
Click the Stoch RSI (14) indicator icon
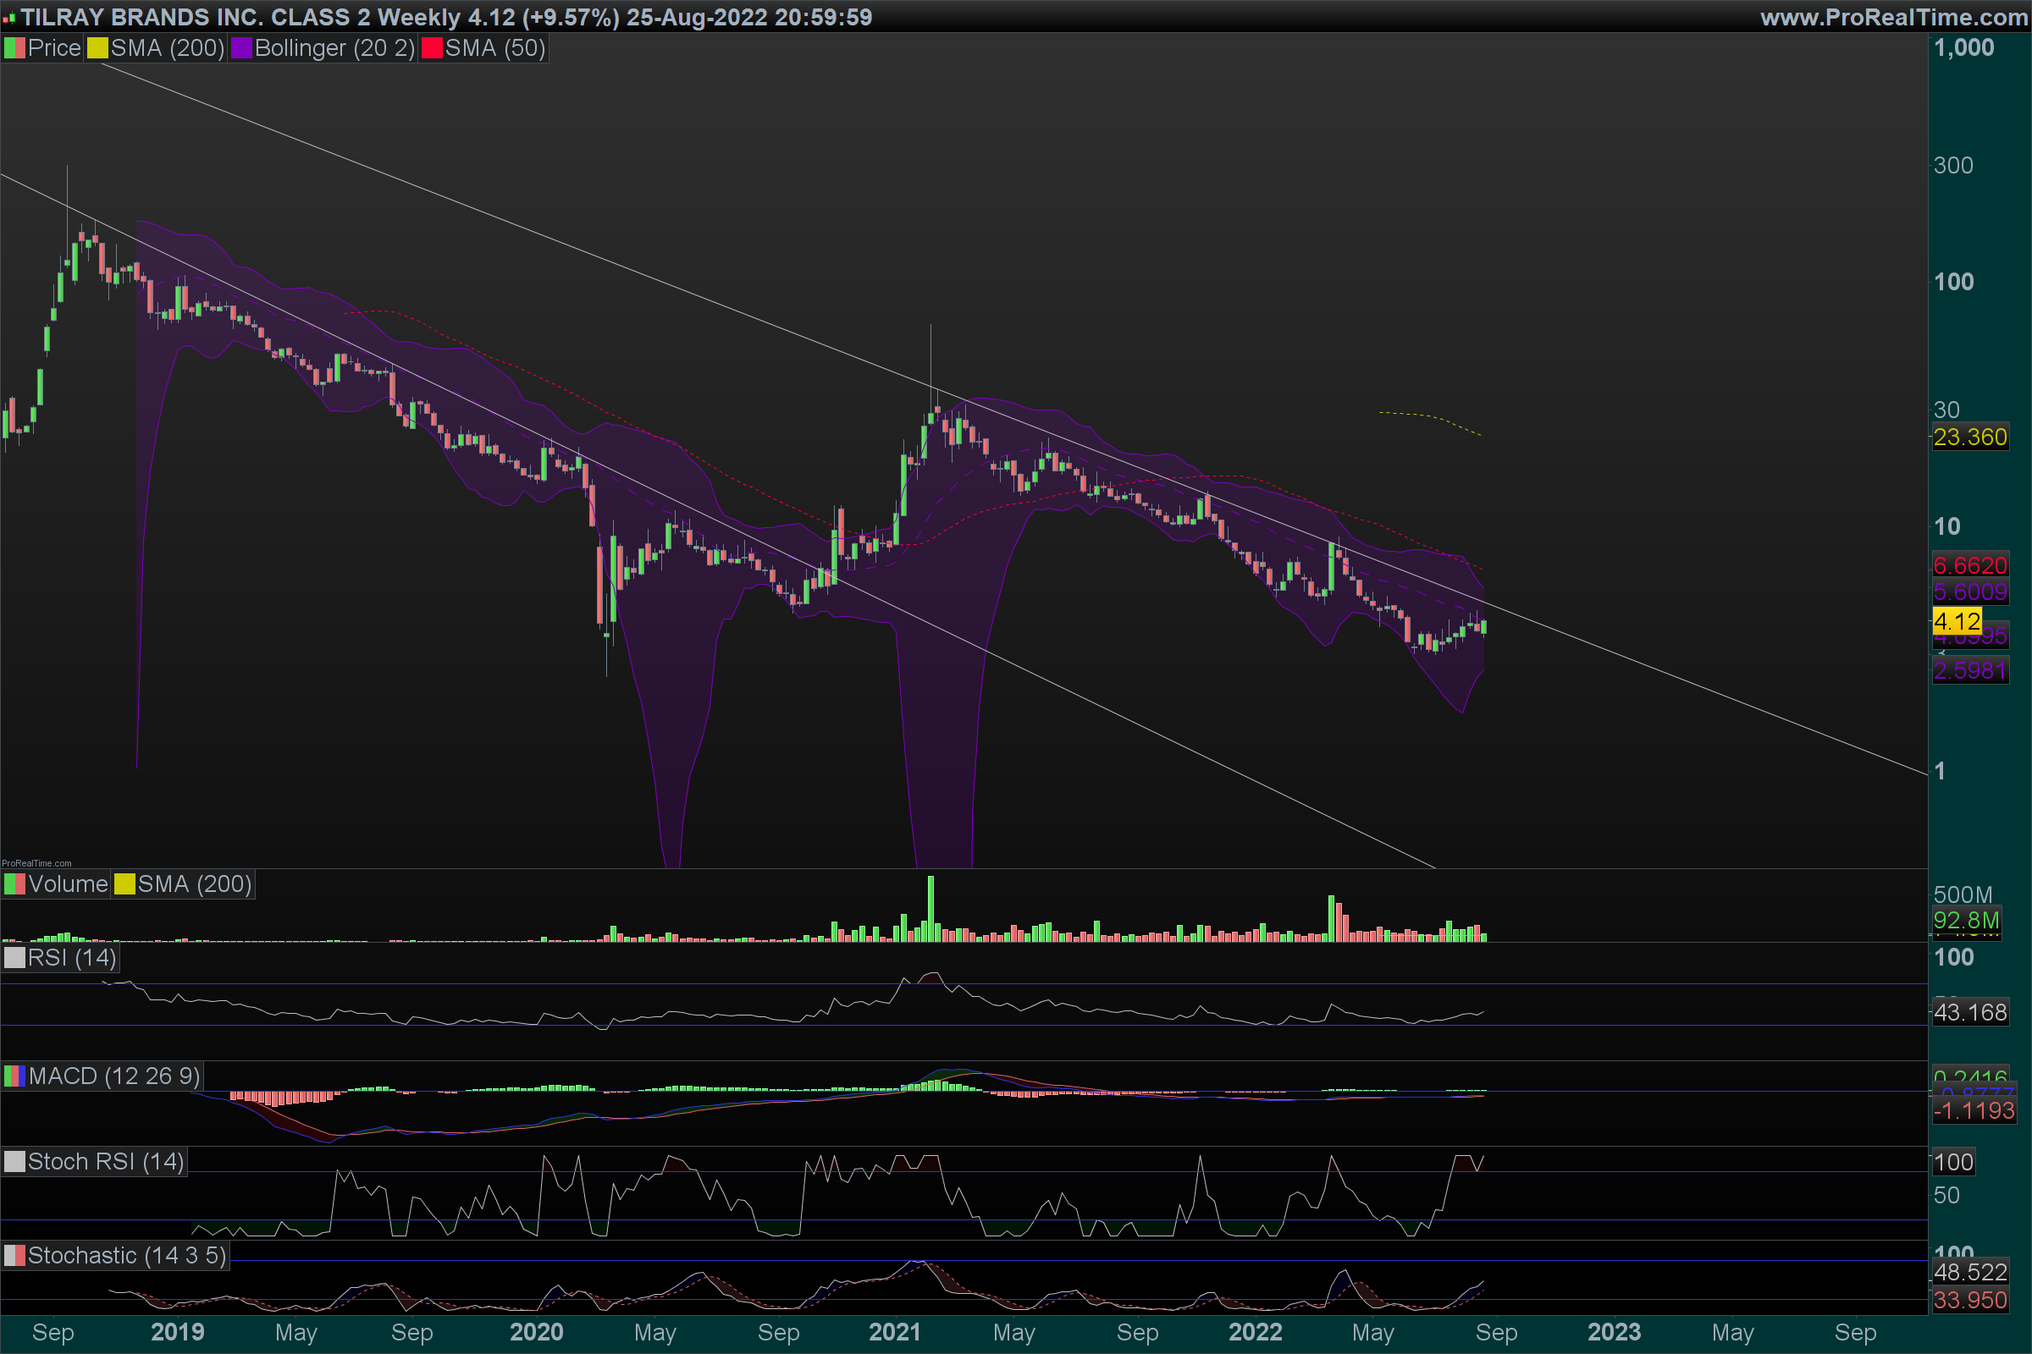click(x=14, y=1161)
